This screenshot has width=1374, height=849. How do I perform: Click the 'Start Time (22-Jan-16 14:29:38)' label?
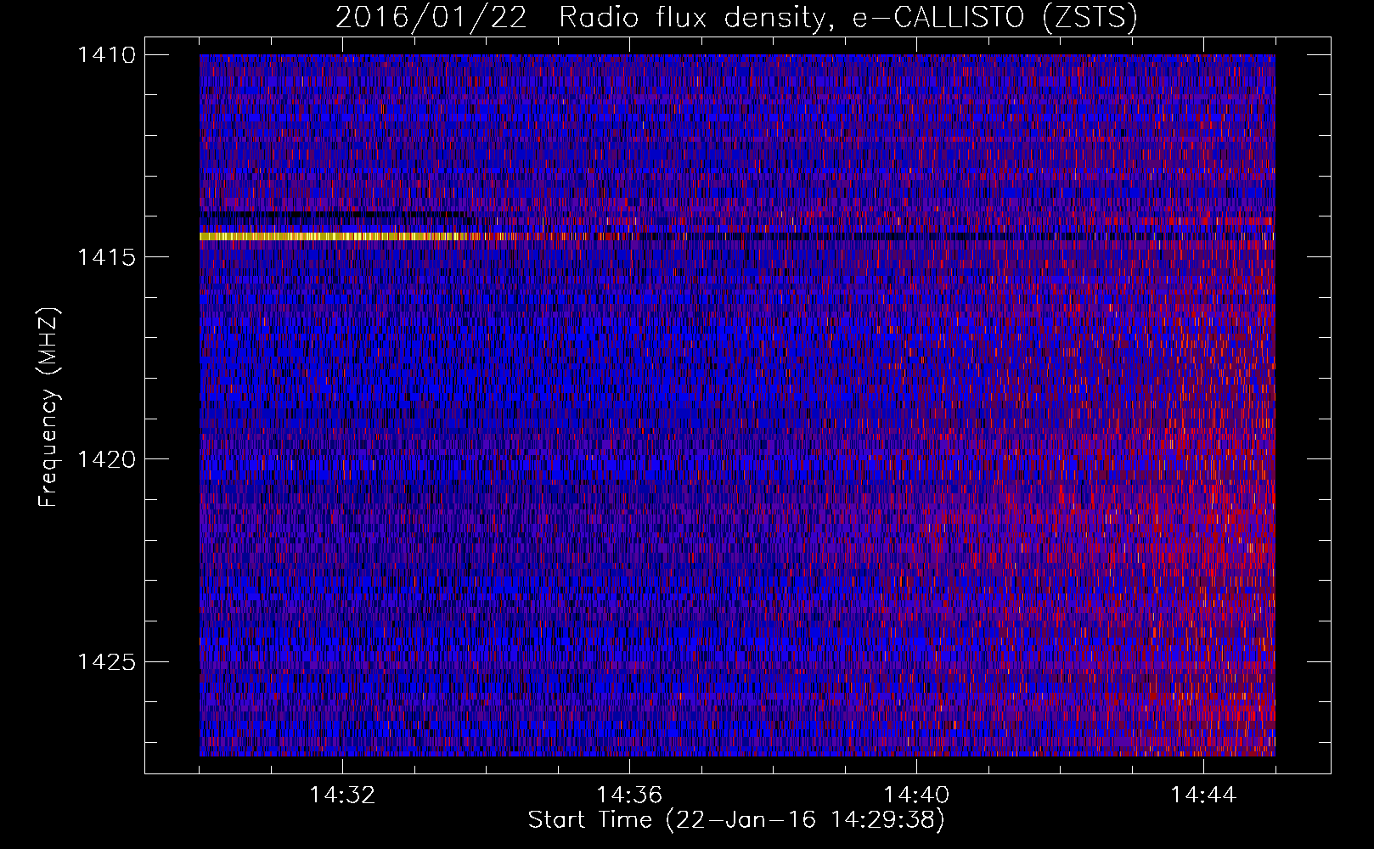point(736,820)
